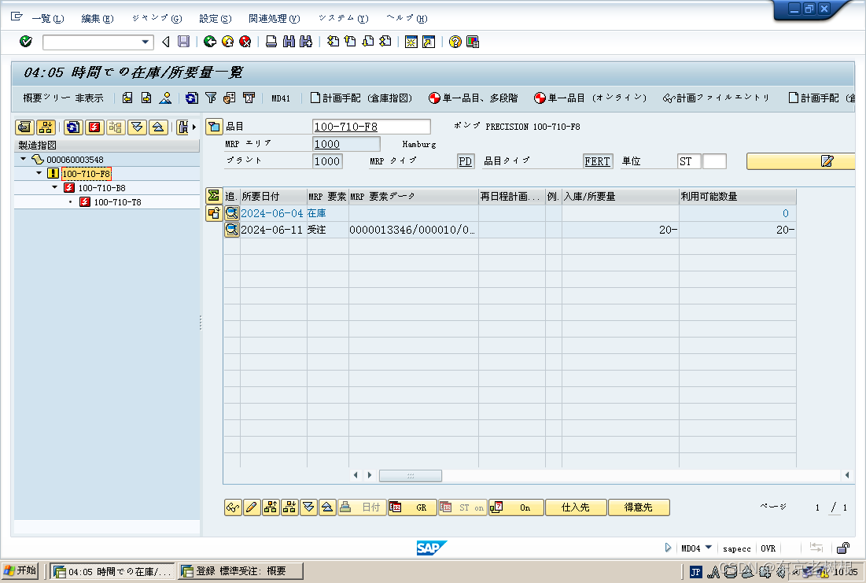The image size is (866, 583).
Task: Open the command field dropdown arrow
Action: [x=146, y=42]
